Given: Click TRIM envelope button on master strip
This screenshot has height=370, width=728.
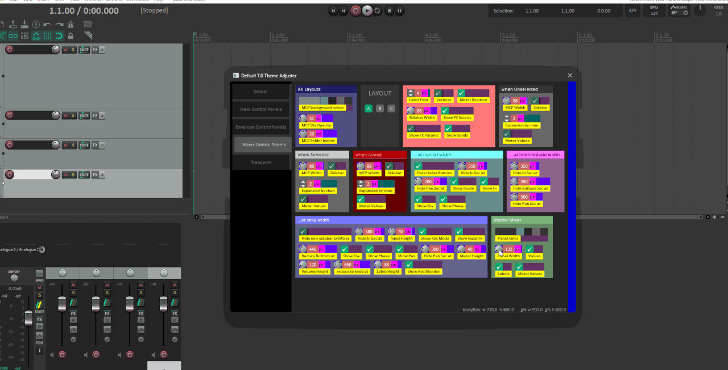Looking at the screenshot, I should (40, 336).
